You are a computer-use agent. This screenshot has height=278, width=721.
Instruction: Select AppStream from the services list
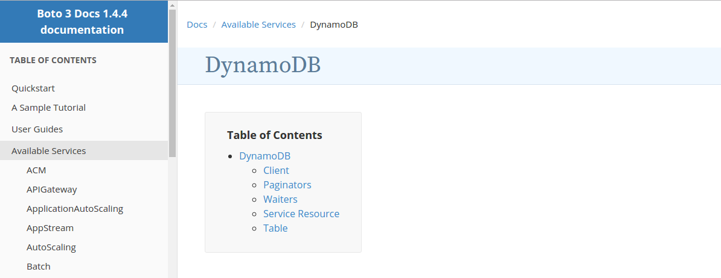[x=50, y=228]
